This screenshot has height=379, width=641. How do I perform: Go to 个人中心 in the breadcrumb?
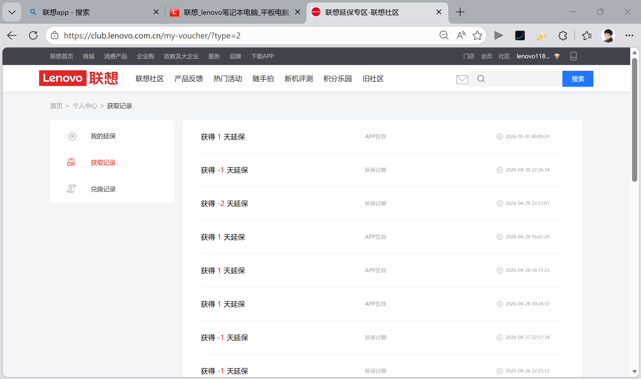[85, 106]
